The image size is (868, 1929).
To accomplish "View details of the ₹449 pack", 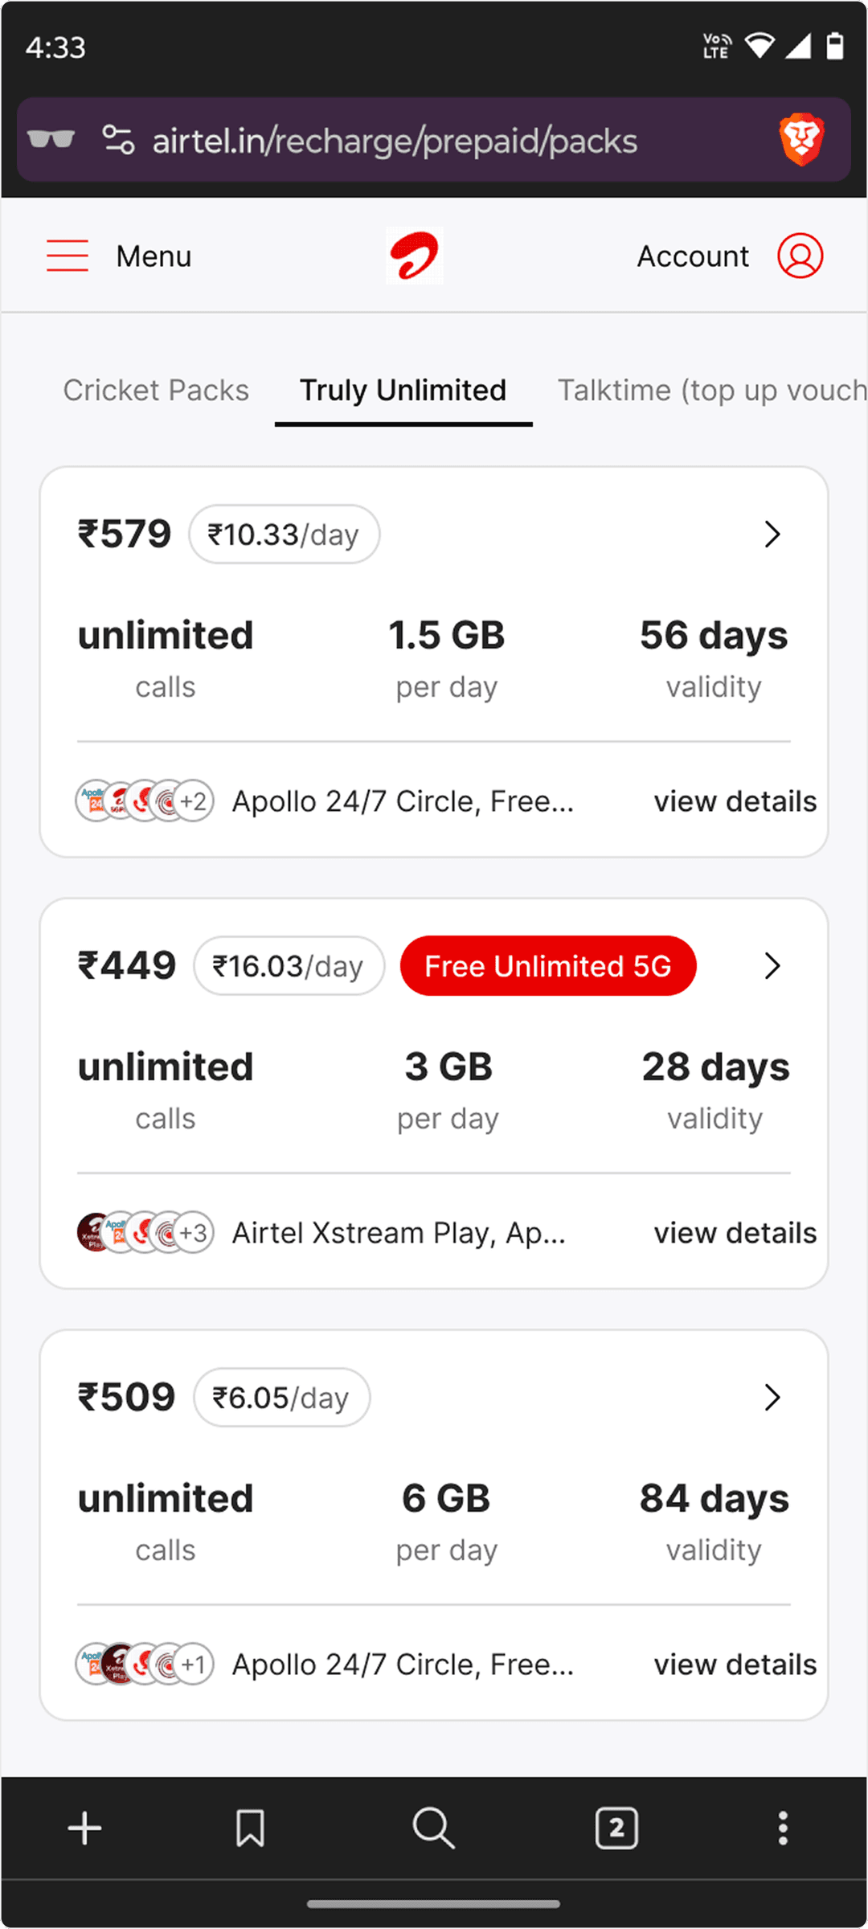I will tap(735, 1233).
